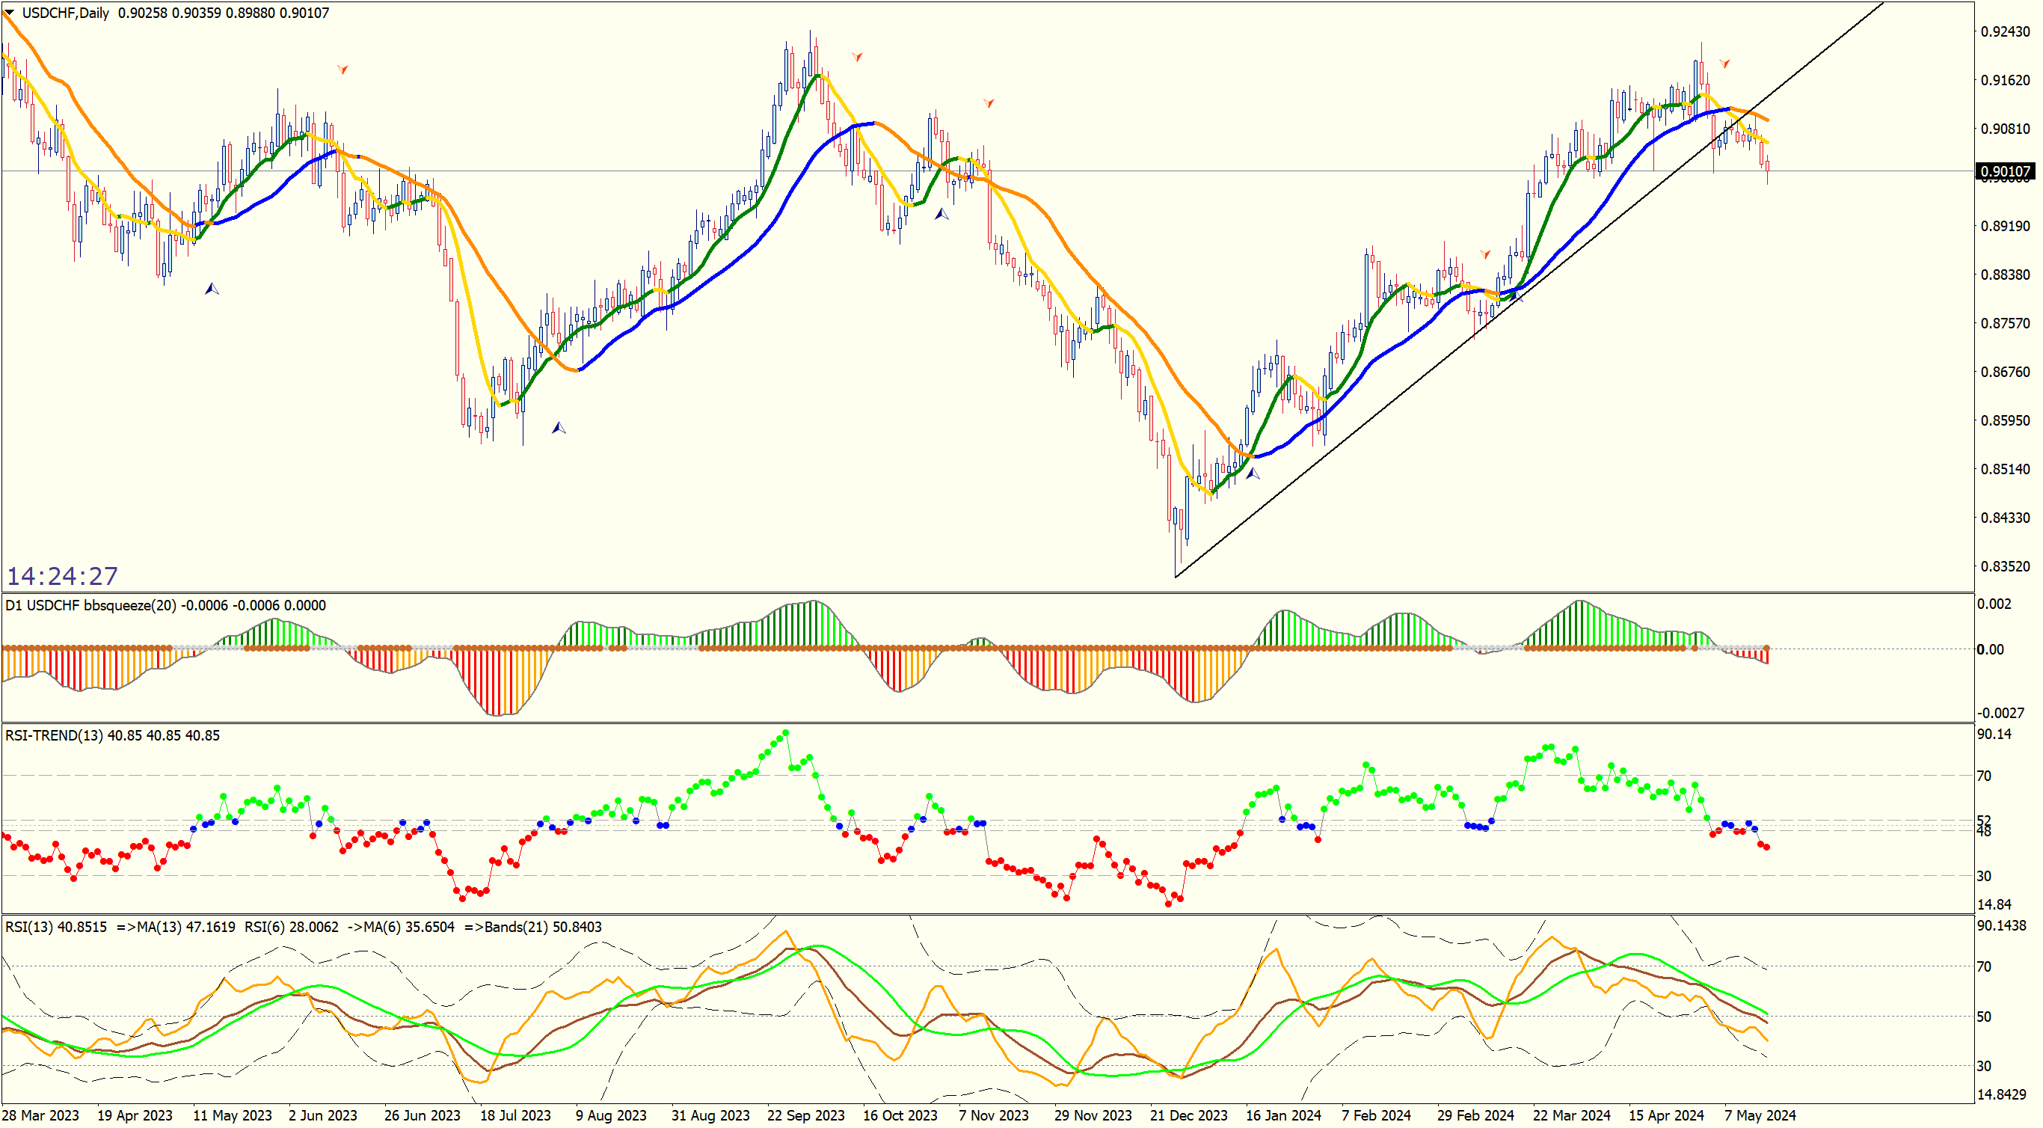
Task: Select the blue buy arrow below May 2023
Action: (x=212, y=289)
